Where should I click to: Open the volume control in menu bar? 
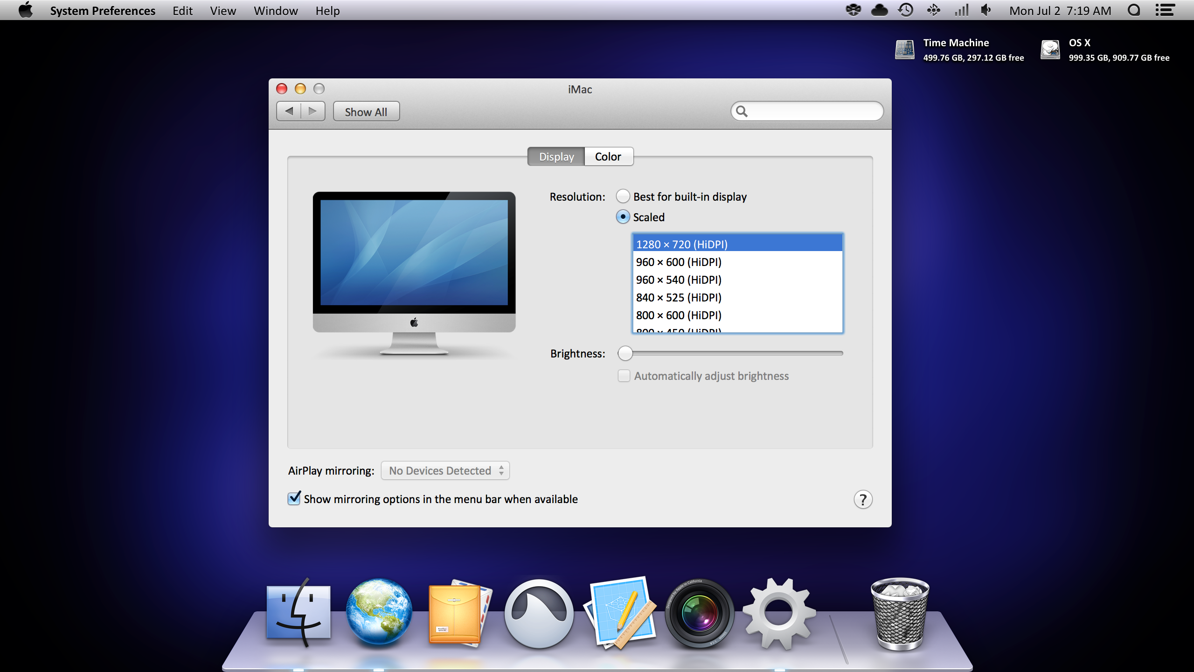[x=986, y=10]
